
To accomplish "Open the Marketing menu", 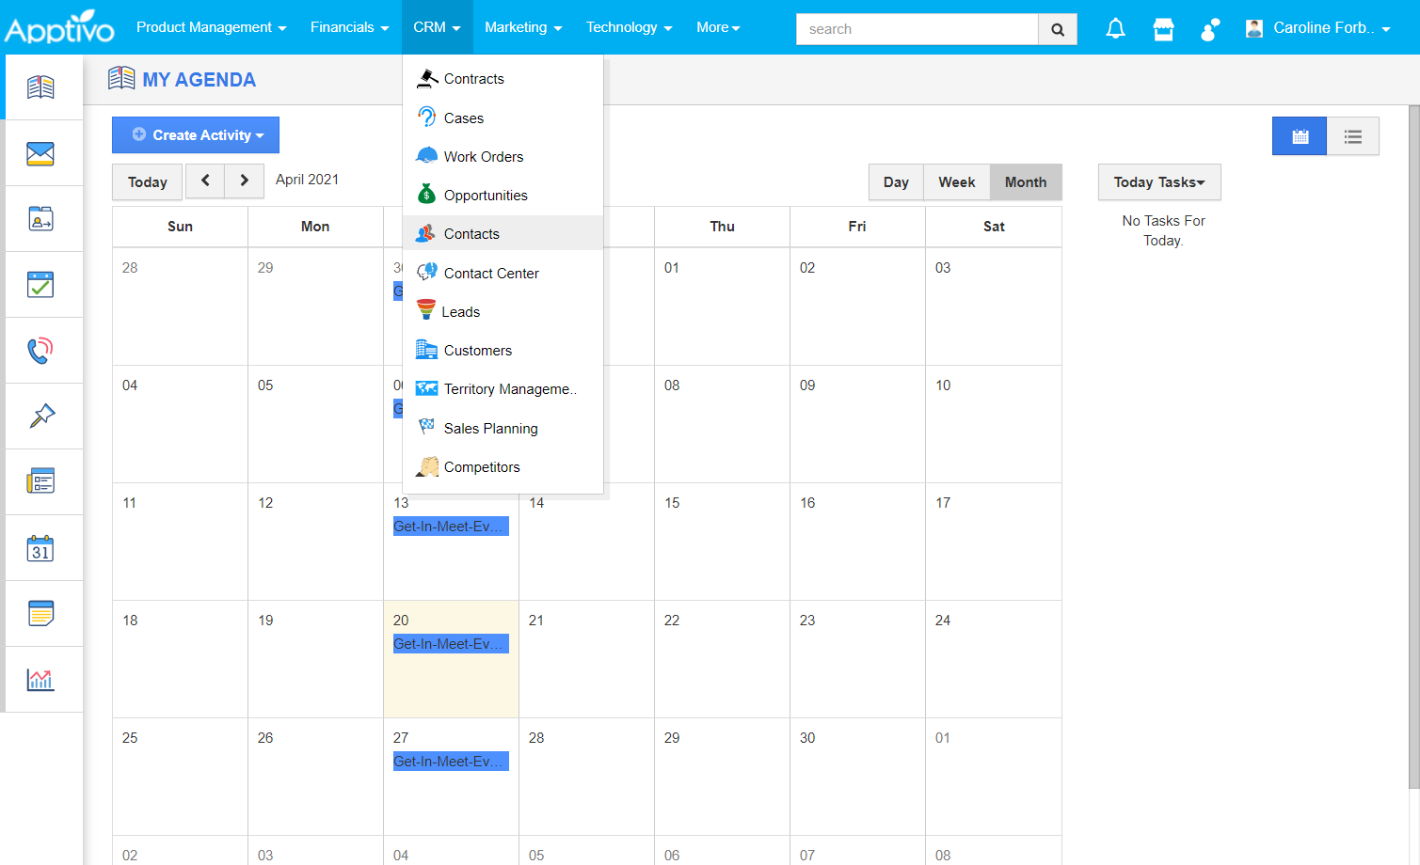I will point(523,27).
